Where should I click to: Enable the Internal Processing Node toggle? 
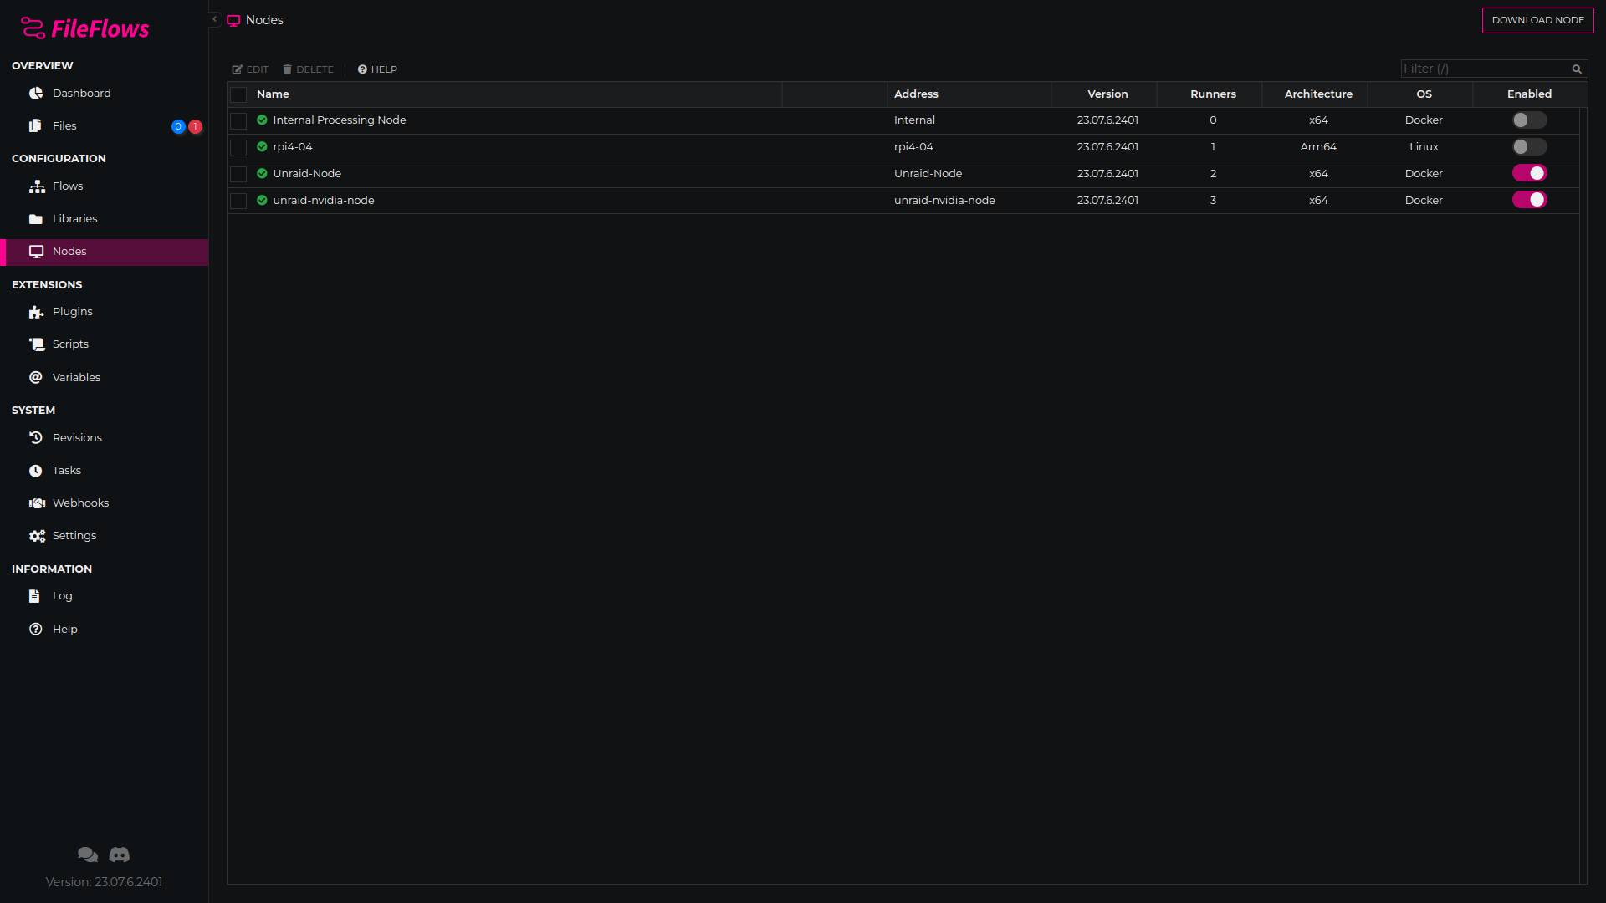[1529, 120]
